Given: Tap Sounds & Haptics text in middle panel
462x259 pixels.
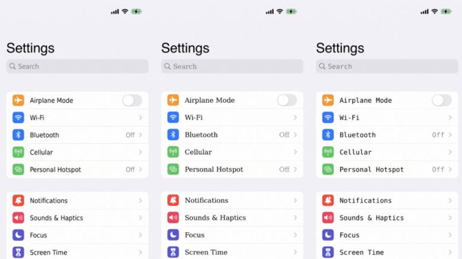Looking at the screenshot, I should click(x=215, y=218).
